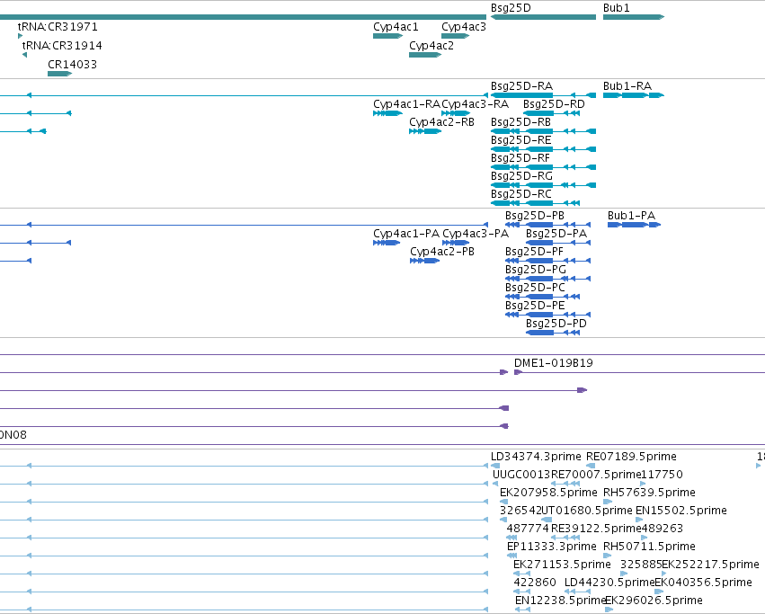
Task: Select the Bub1-RA transcript
Action: (x=633, y=95)
